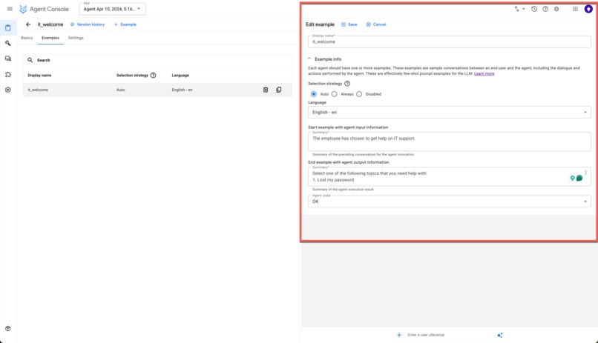Click the sparkle generate icon next to utterance box
Viewport: 598px width, 343px height.
pos(500,335)
